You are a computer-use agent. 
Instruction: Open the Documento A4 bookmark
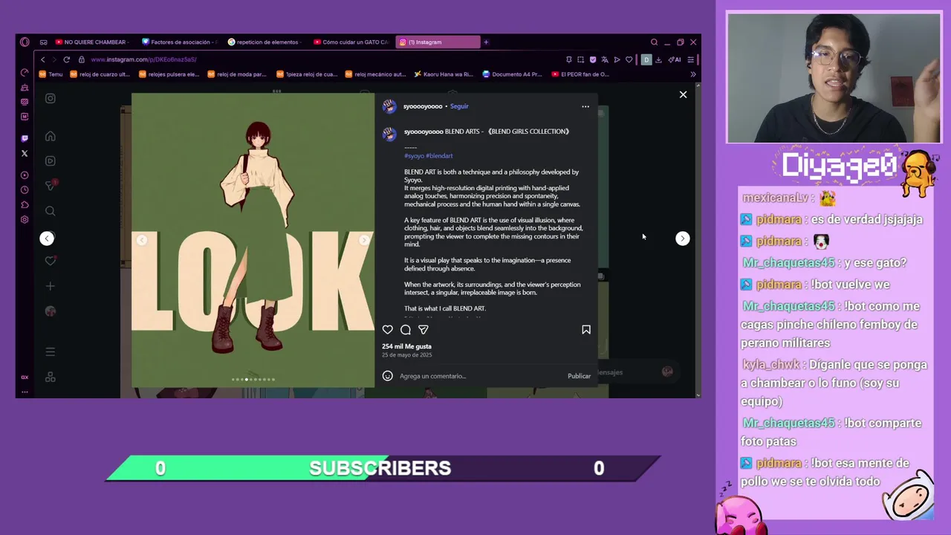pyautogui.click(x=512, y=74)
